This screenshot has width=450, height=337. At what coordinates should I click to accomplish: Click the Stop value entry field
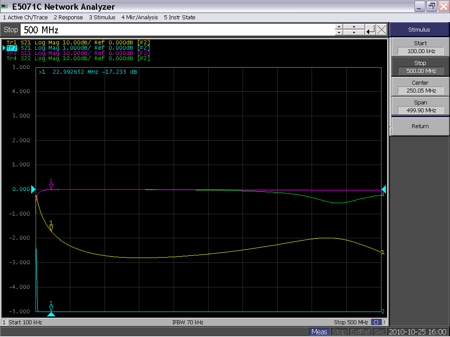tap(178, 30)
